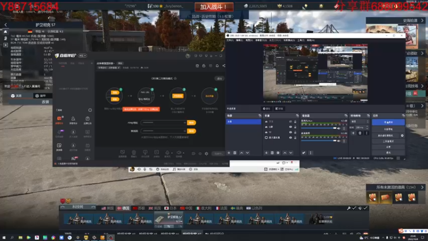428x241 pixels.
Task: Open settings gear in streaming companion toolbar
Action: [207, 154]
